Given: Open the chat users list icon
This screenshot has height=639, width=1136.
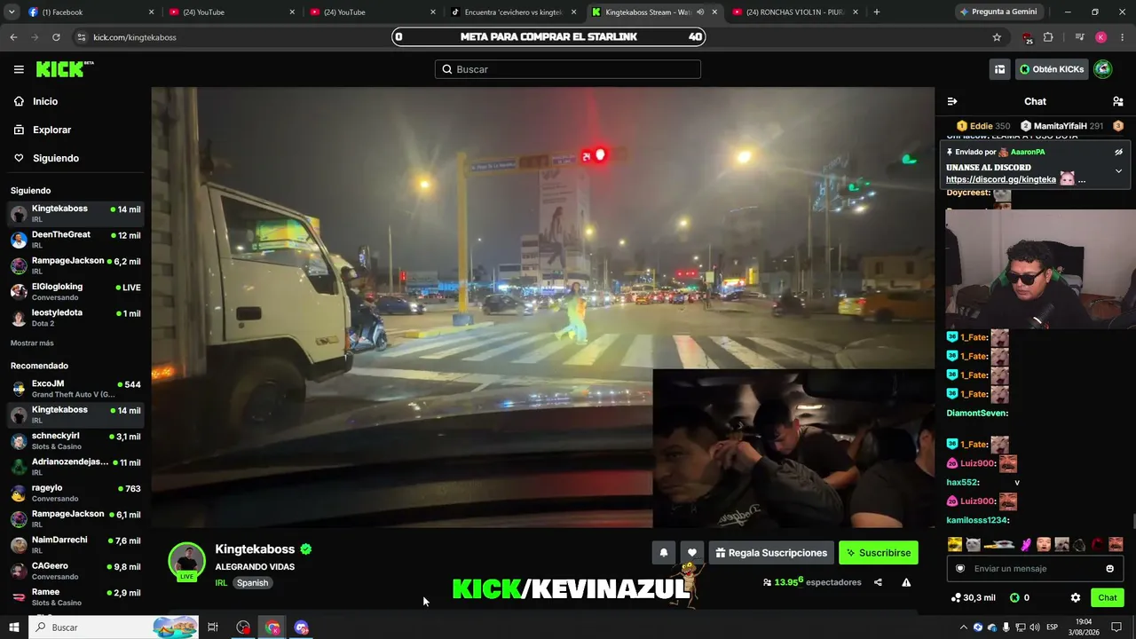Looking at the screenshot, I should click(x=1118, y=101).
